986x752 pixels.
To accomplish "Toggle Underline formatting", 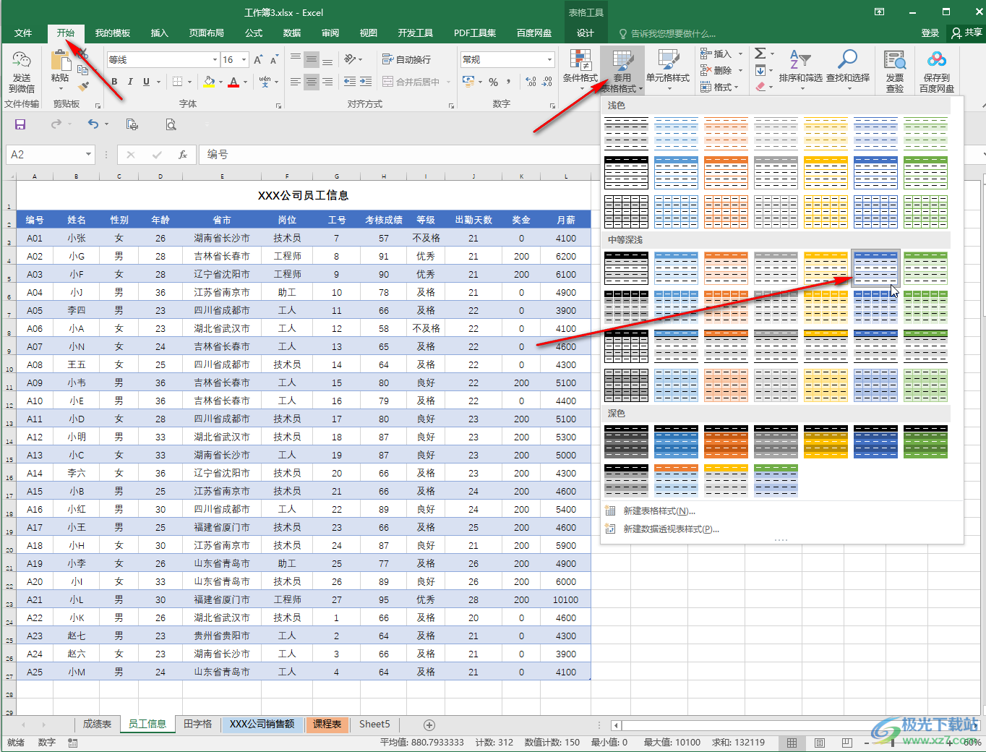I will [x=146, y=82].
